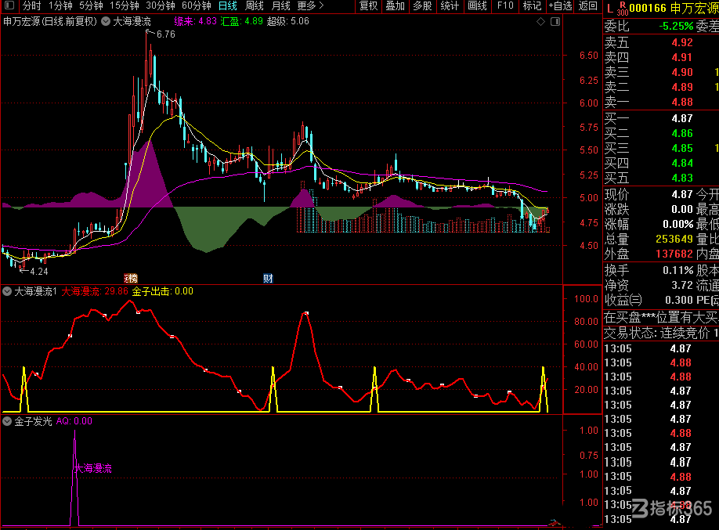Click the 财 marker badge under the chart
This screenshot has height=530, width=719.
click(268, 278)
